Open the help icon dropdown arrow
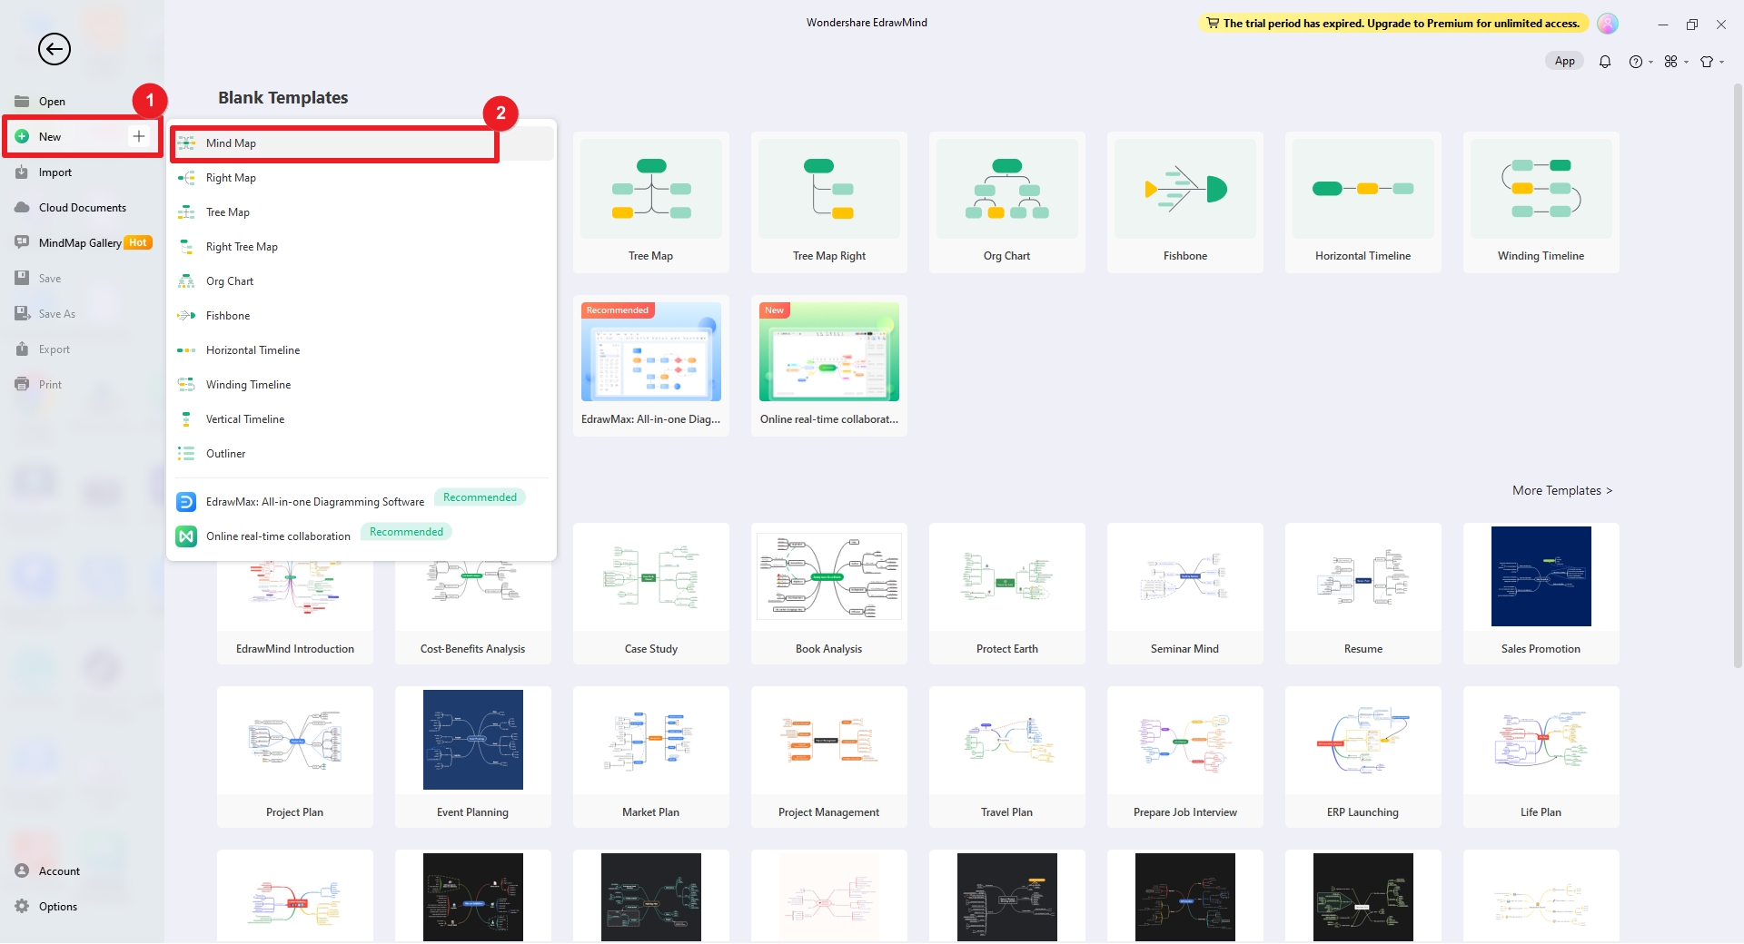This screenshot has height=944, width=1744. tap(1650, 63)
